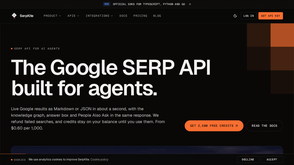
Task: Decline analytics cookies
Action: (x=248, y=159)
